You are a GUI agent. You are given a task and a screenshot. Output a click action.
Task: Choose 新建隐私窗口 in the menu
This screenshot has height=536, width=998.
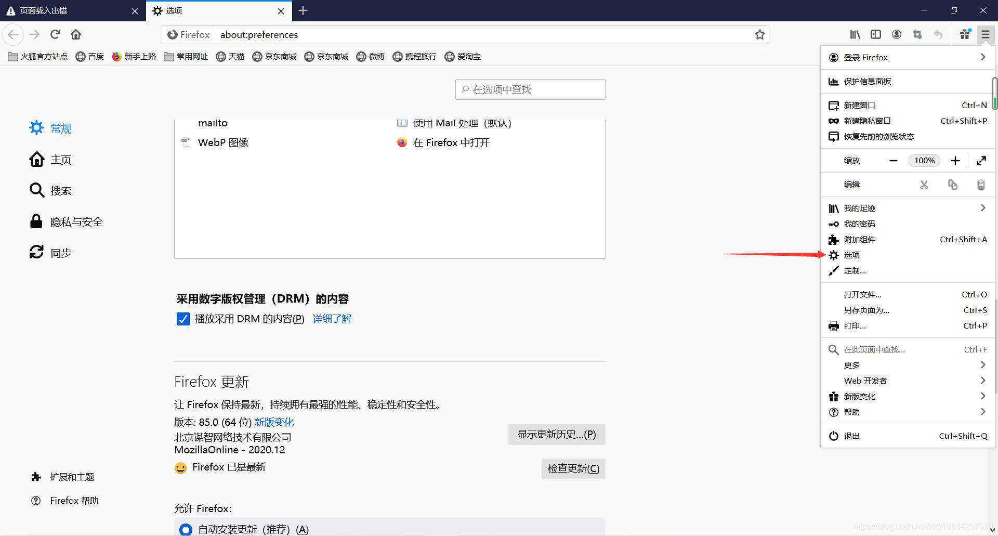click(x=907, y=121)
